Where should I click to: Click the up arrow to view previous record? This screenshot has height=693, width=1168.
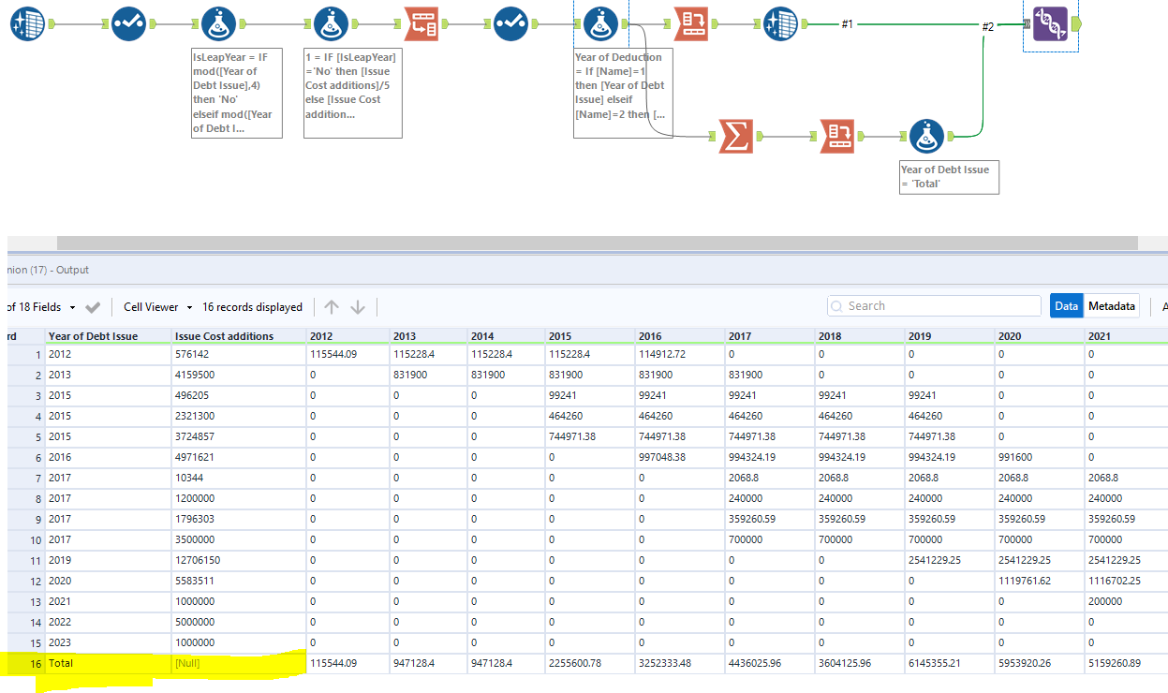331,306
